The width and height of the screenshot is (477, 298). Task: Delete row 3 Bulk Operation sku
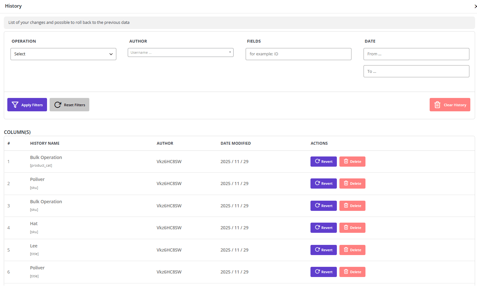click(352, 206)
